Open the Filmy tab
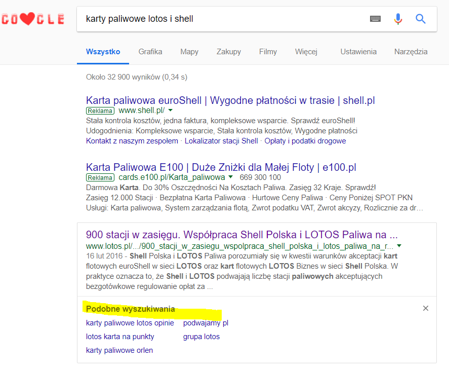This screenshot has height=367, width=449. click(x=268, y=52)
